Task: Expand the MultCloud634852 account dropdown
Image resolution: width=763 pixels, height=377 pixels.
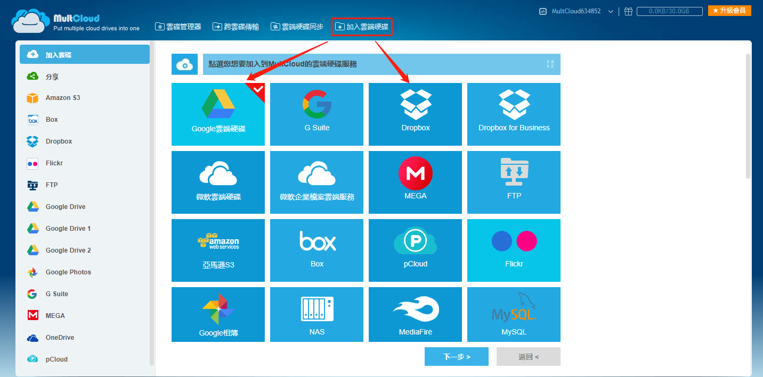Action: pos(611,11)
